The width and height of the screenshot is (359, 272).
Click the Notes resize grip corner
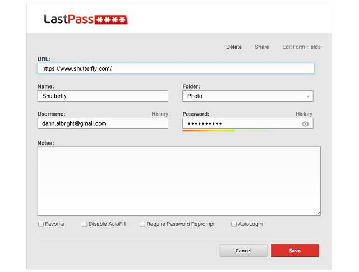click(x=318, y=213)
